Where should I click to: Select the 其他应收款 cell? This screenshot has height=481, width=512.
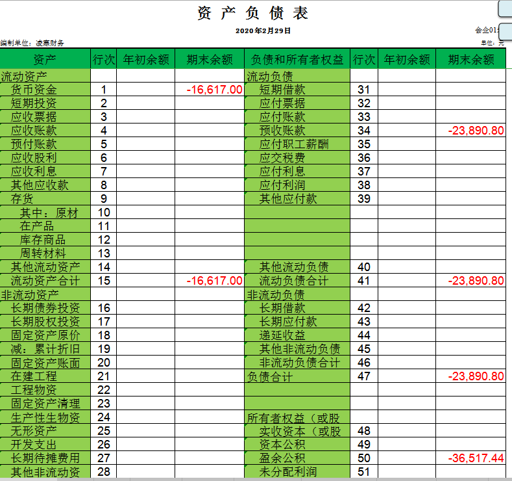pos(45,185)
